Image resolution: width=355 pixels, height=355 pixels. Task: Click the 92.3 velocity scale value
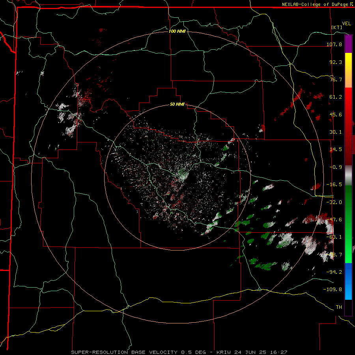336,62
